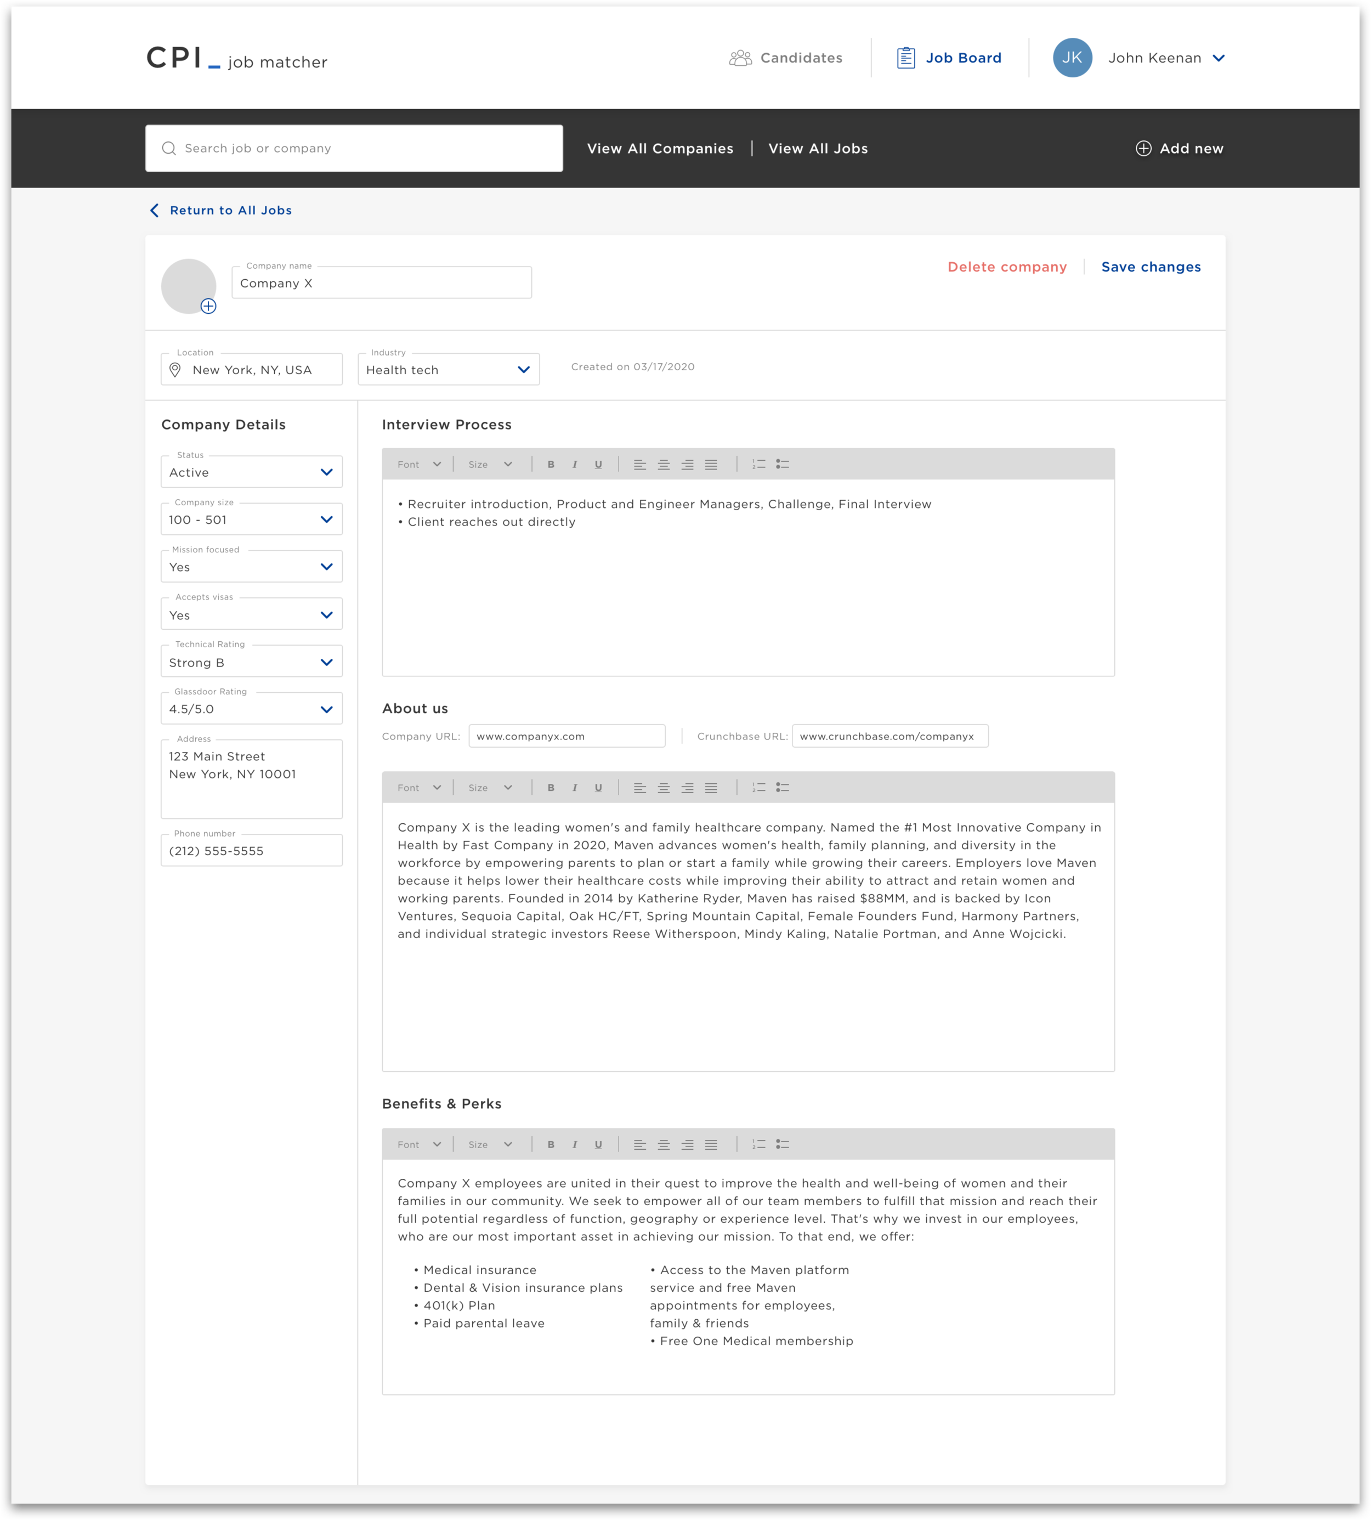Image resolution: width=1371 pixels, height=1520 pixels.
Task: Justify text in the About us editor
Action: [710, 787]
